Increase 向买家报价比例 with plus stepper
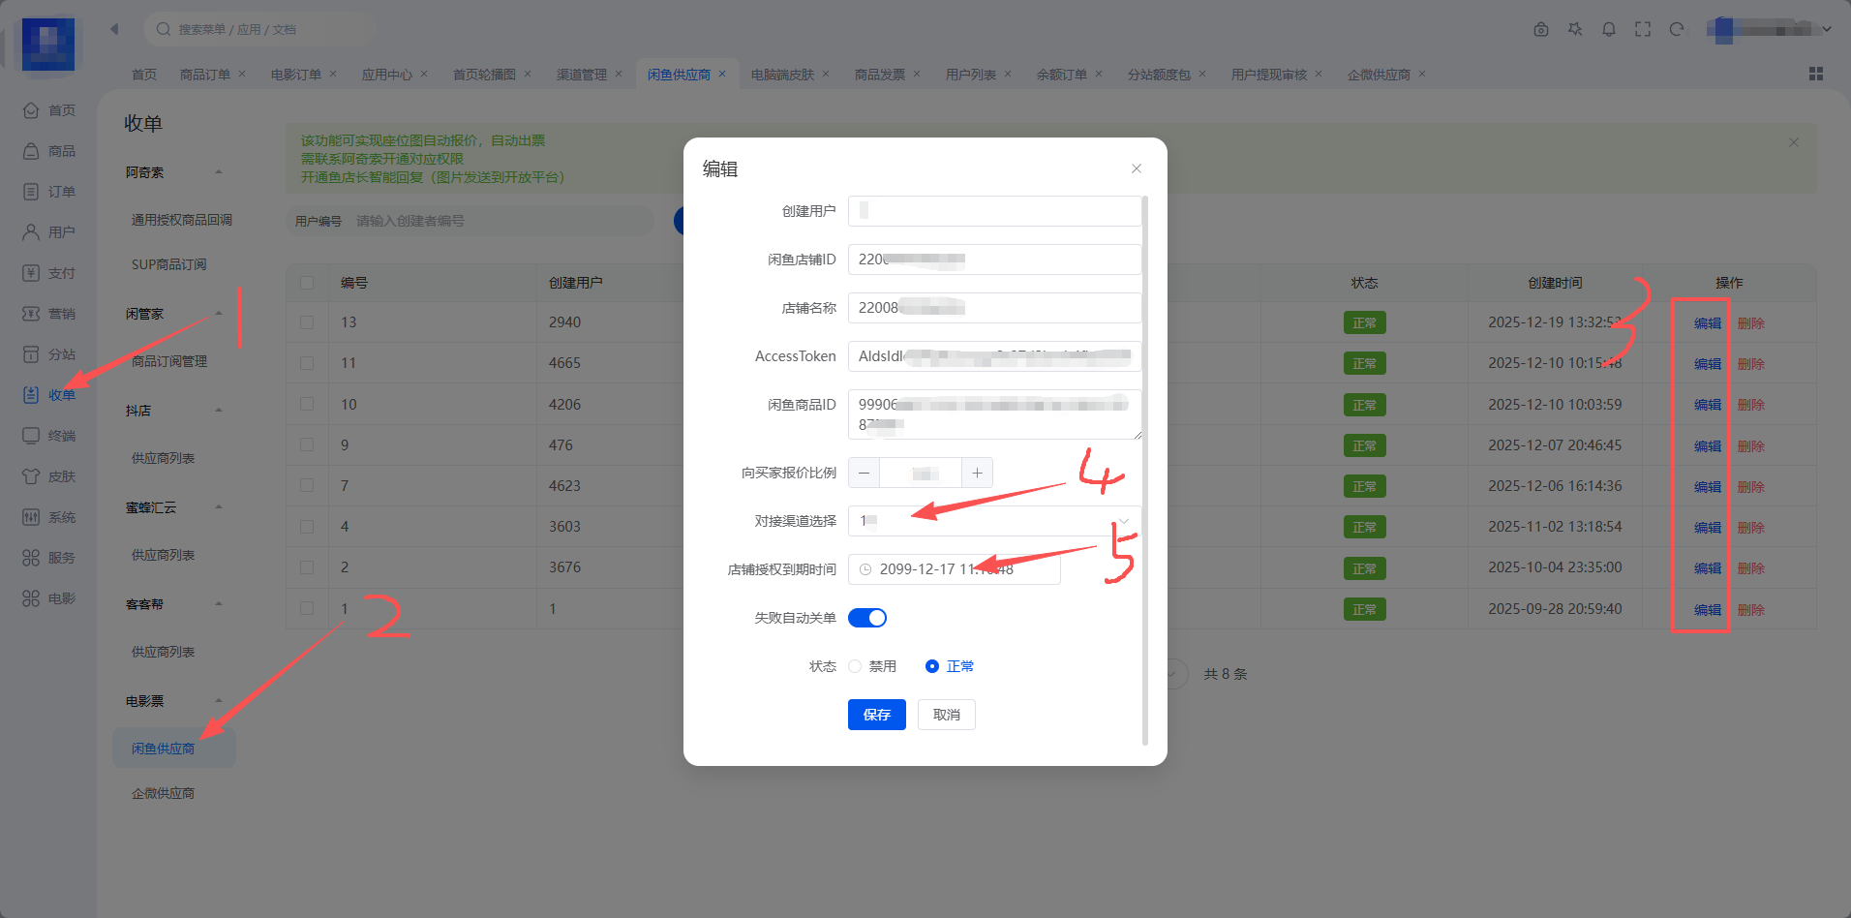Screen dimensions: 1851x918 tap(978, 473)
